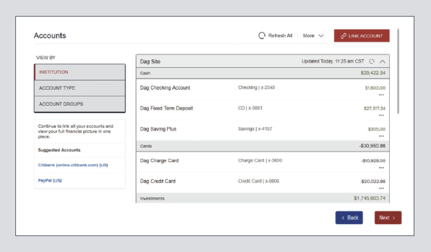Open options dots for Dag Checking Account
431x252 pixels.
pos(382,94)
